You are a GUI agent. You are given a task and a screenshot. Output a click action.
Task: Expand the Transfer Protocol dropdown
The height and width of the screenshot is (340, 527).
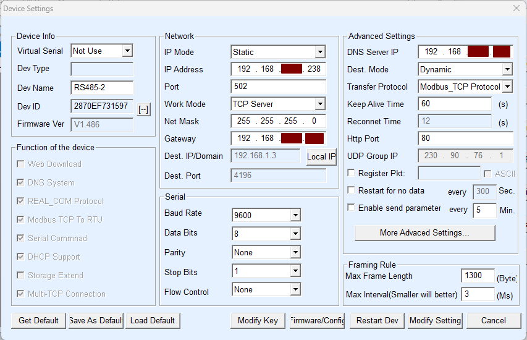[x=507, y=87]
